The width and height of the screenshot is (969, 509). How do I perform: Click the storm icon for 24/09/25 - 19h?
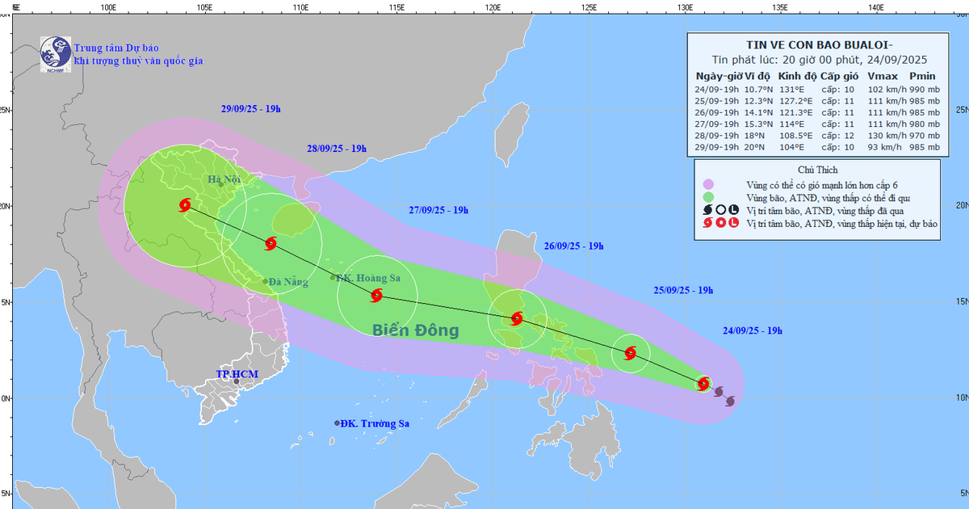coord(703,384)
